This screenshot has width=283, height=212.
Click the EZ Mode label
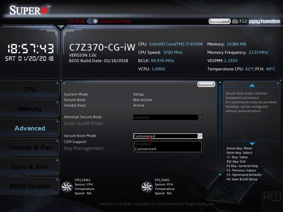point(78,21)
